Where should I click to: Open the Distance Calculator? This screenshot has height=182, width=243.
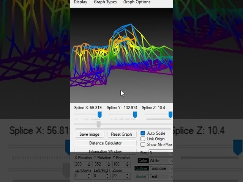coord(106,143)
